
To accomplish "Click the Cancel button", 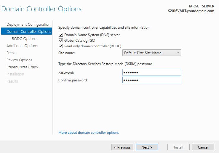I will (x=203, y=147).
